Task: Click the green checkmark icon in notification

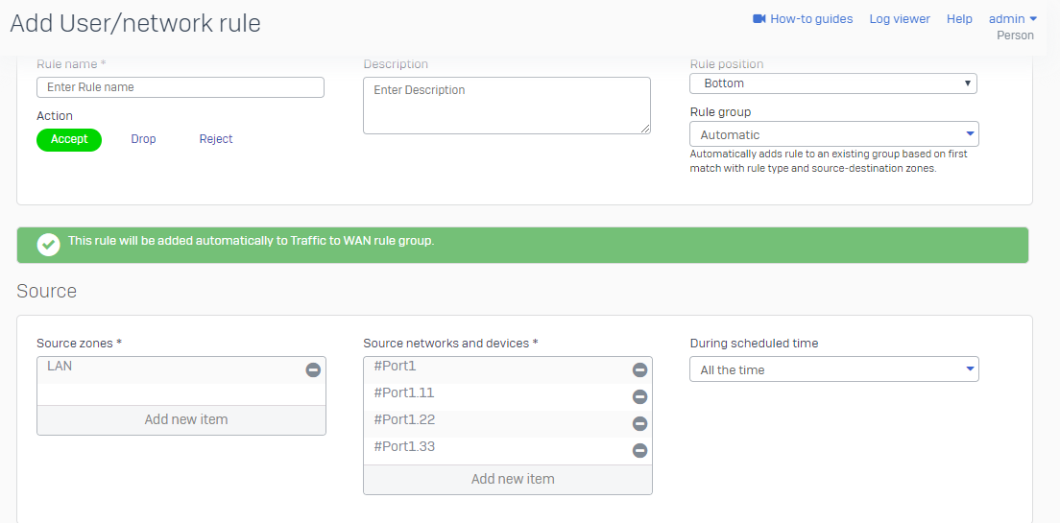Action: (x=48, y=245)
